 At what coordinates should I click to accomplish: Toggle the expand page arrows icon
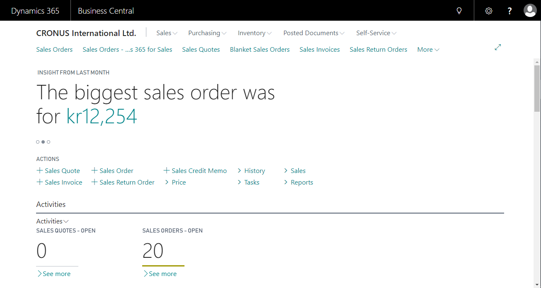click(498, 48)
